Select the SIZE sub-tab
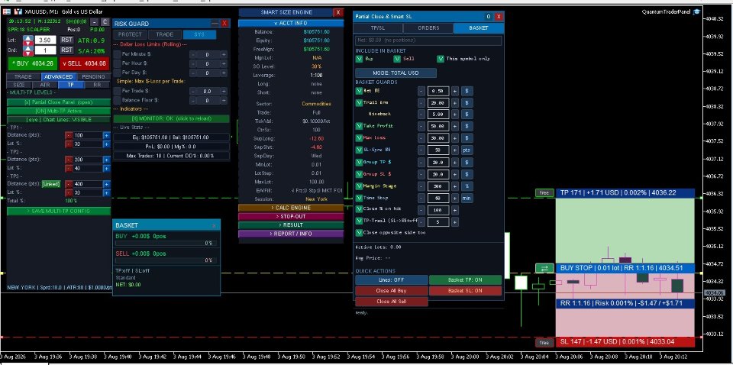The image size is (733, 365). click(19, 85)
